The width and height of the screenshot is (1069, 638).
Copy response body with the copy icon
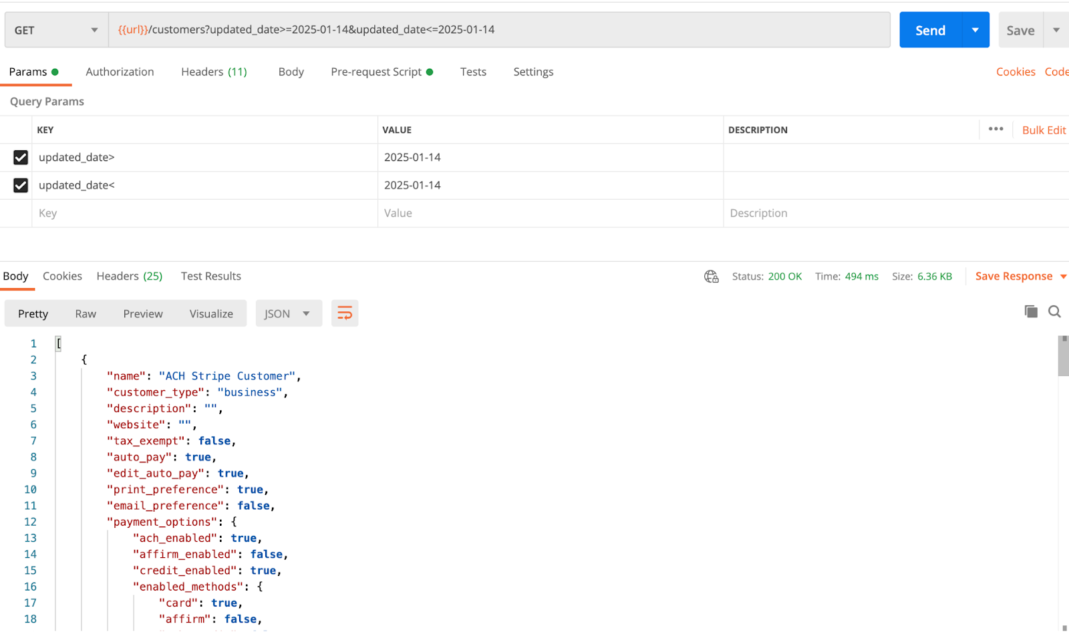pyautogui.click(x=1031, y=311)
